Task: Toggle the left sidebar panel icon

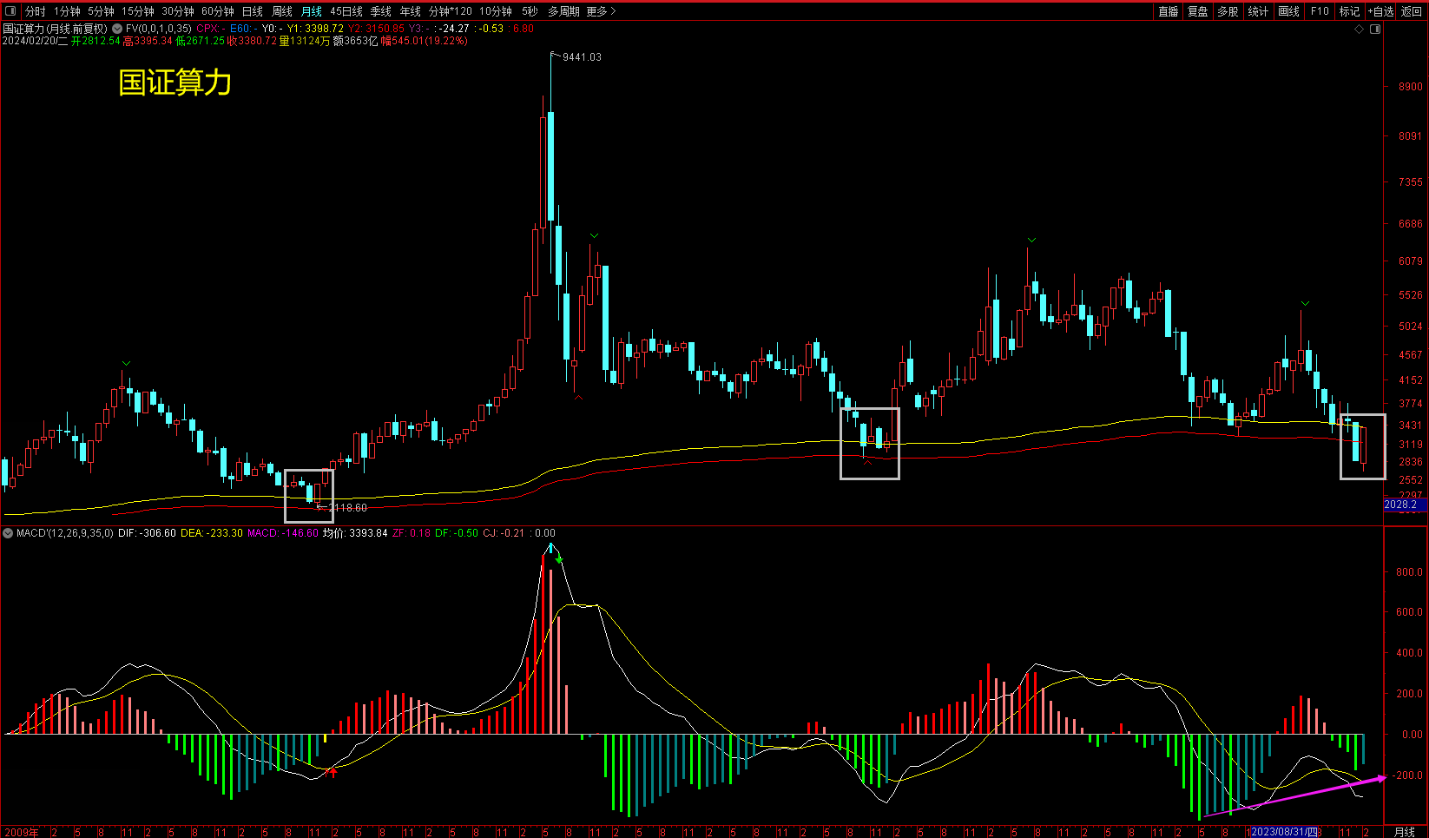Action: point(10,11)
